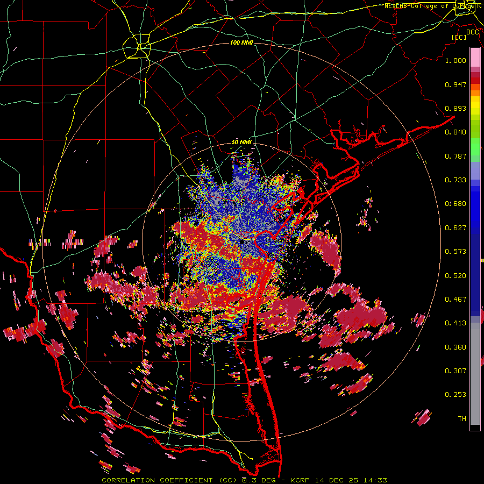Select the 0.573 value on the scale

coord(455,252)
